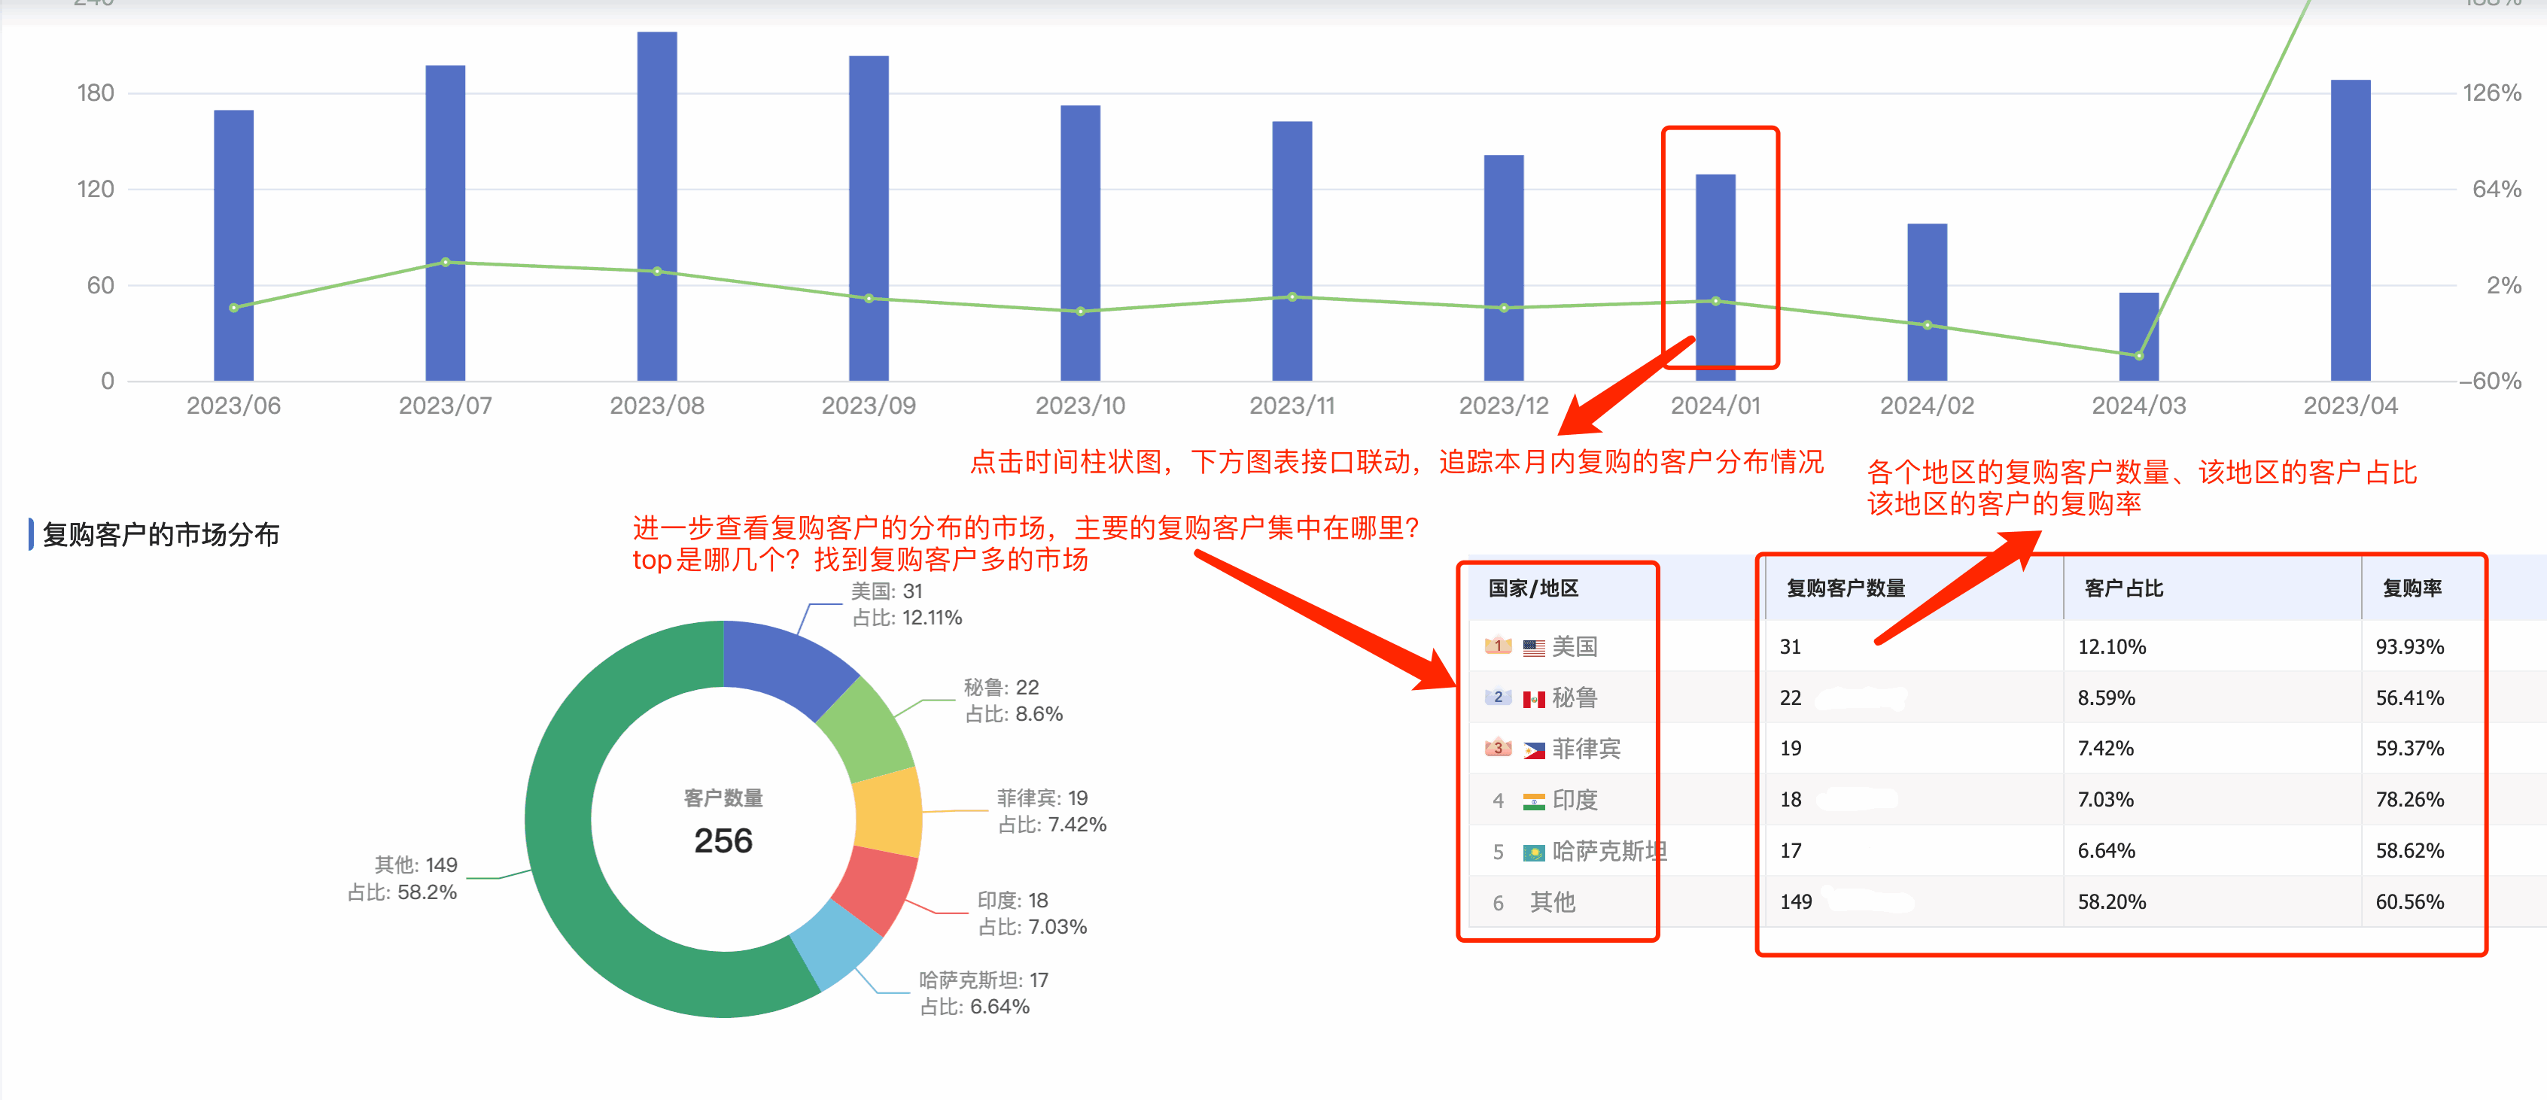Click the 256 total in donut center
Screen dimensions: 2547x1100
click(723, 841)
